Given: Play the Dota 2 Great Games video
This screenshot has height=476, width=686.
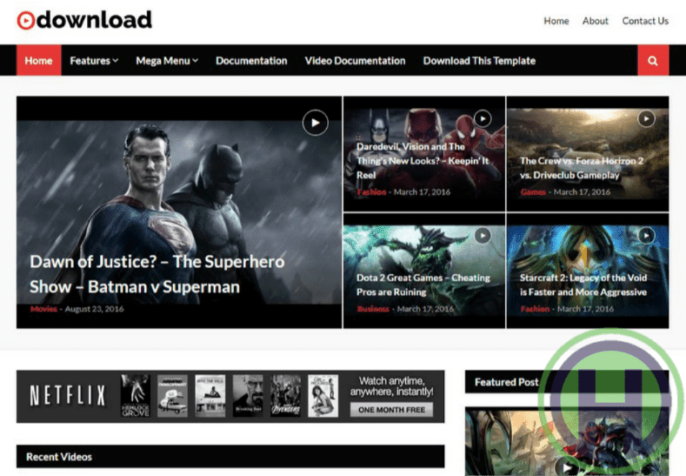Looking at the screenshot, I should point(483,236).
